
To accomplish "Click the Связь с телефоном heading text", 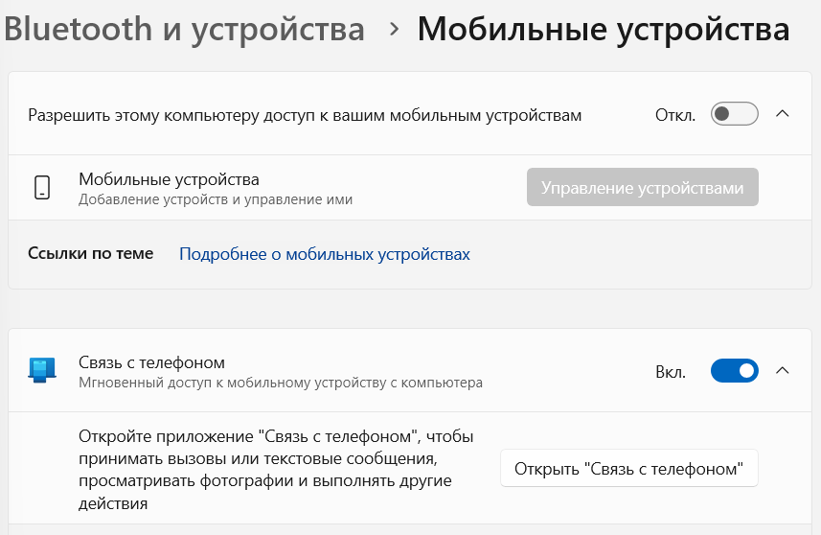I will click(152, 362).
